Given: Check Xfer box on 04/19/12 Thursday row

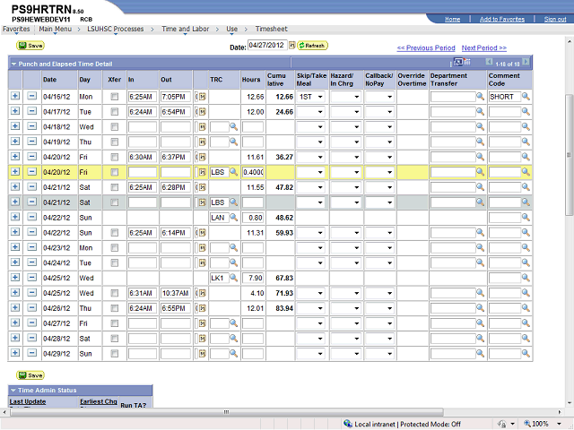Looking at the screenshot, I should tap(115, 142).
